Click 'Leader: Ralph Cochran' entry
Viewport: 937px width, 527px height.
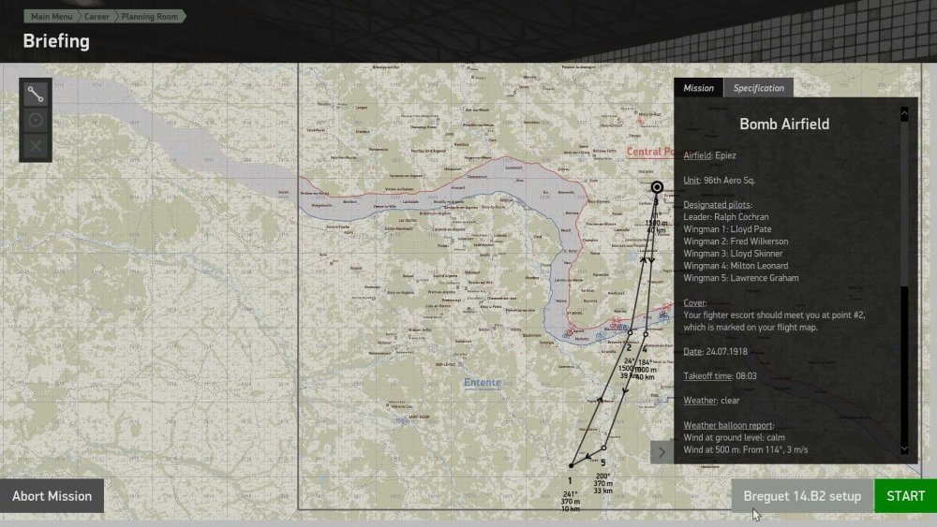pos(726,217)
